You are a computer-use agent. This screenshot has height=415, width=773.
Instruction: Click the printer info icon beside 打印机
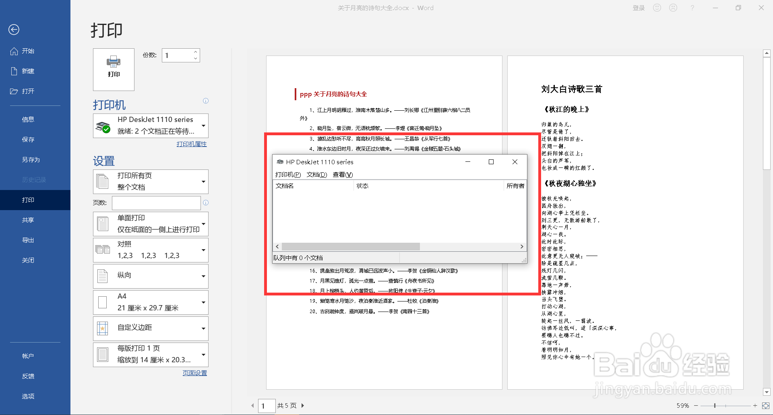[x=206, y=101]
